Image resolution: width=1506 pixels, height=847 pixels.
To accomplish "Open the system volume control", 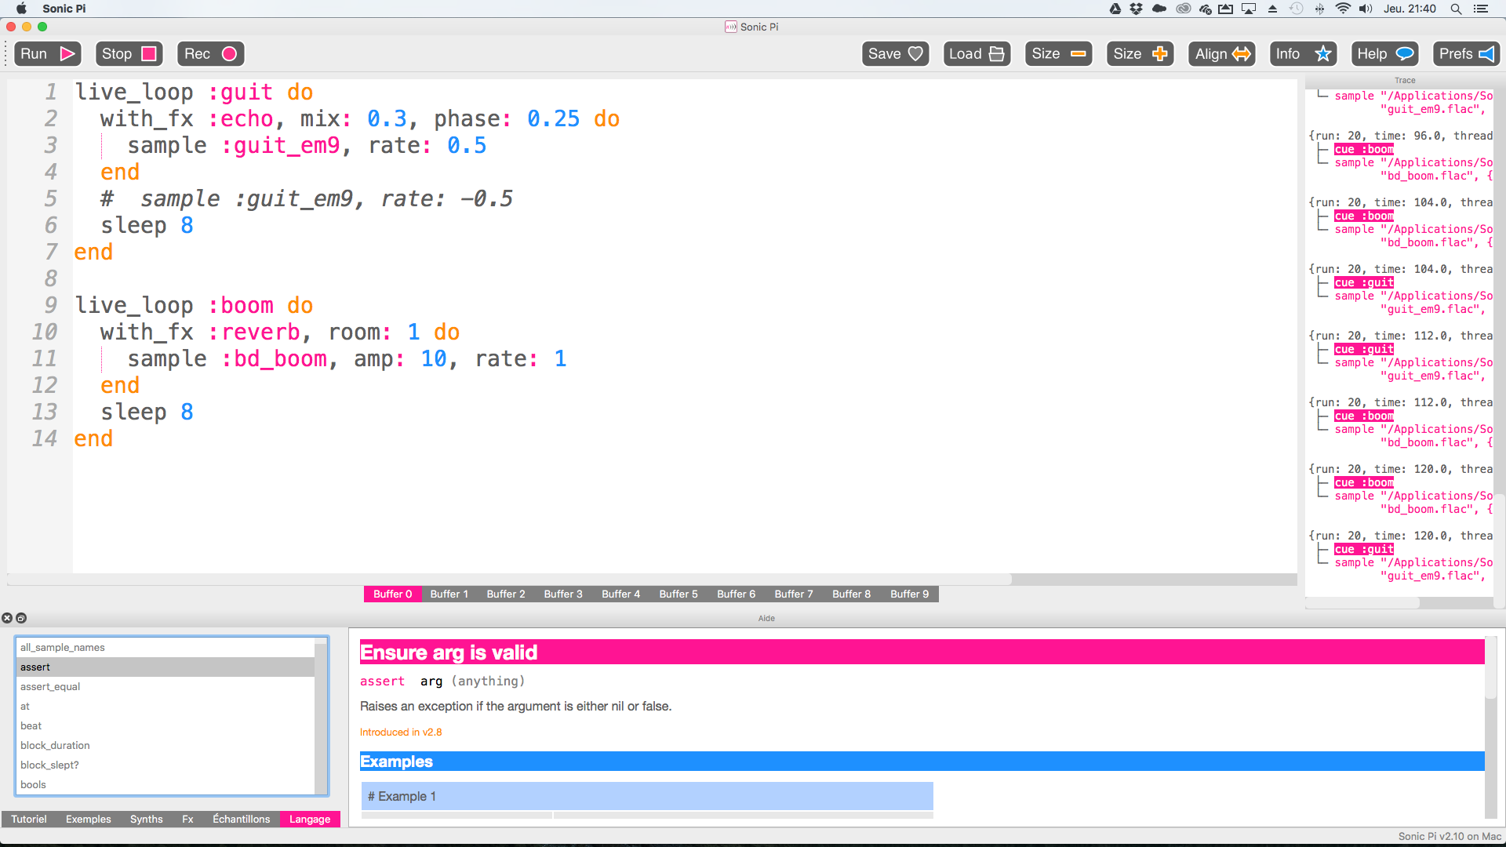I will 1366,9.
